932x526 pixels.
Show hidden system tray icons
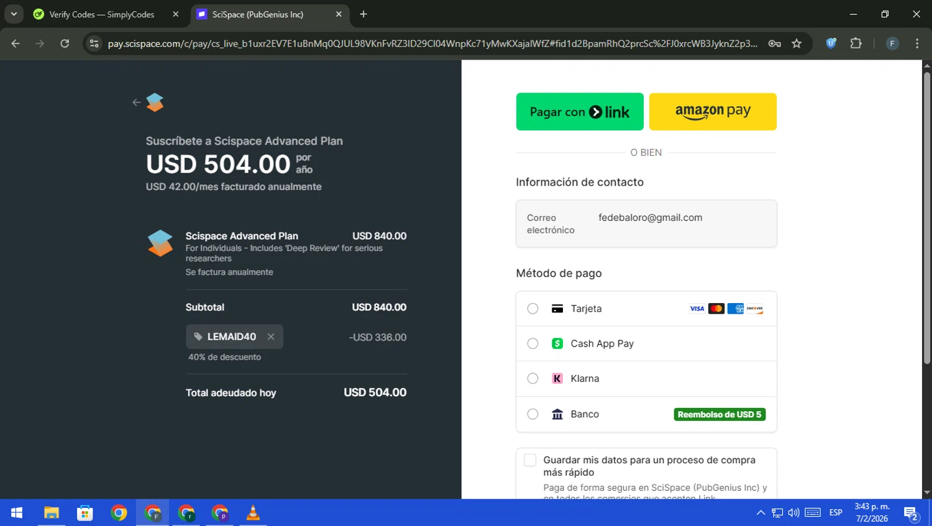pos(761,513)
